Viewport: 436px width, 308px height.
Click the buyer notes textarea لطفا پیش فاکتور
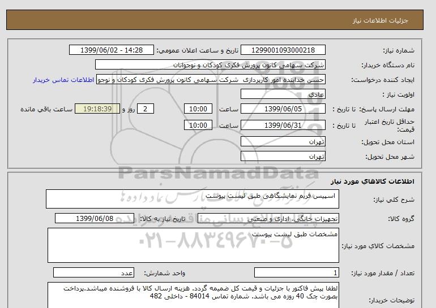[193, 295]
